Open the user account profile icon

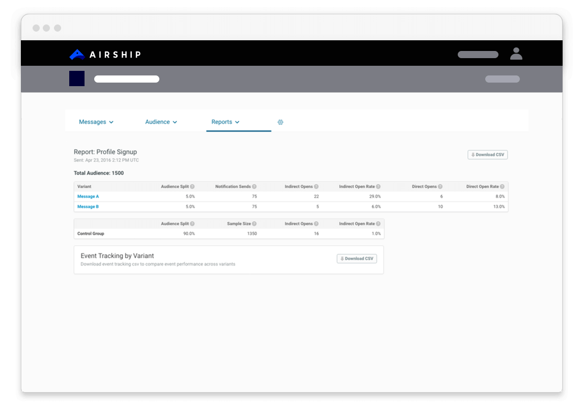coord(516,54)
